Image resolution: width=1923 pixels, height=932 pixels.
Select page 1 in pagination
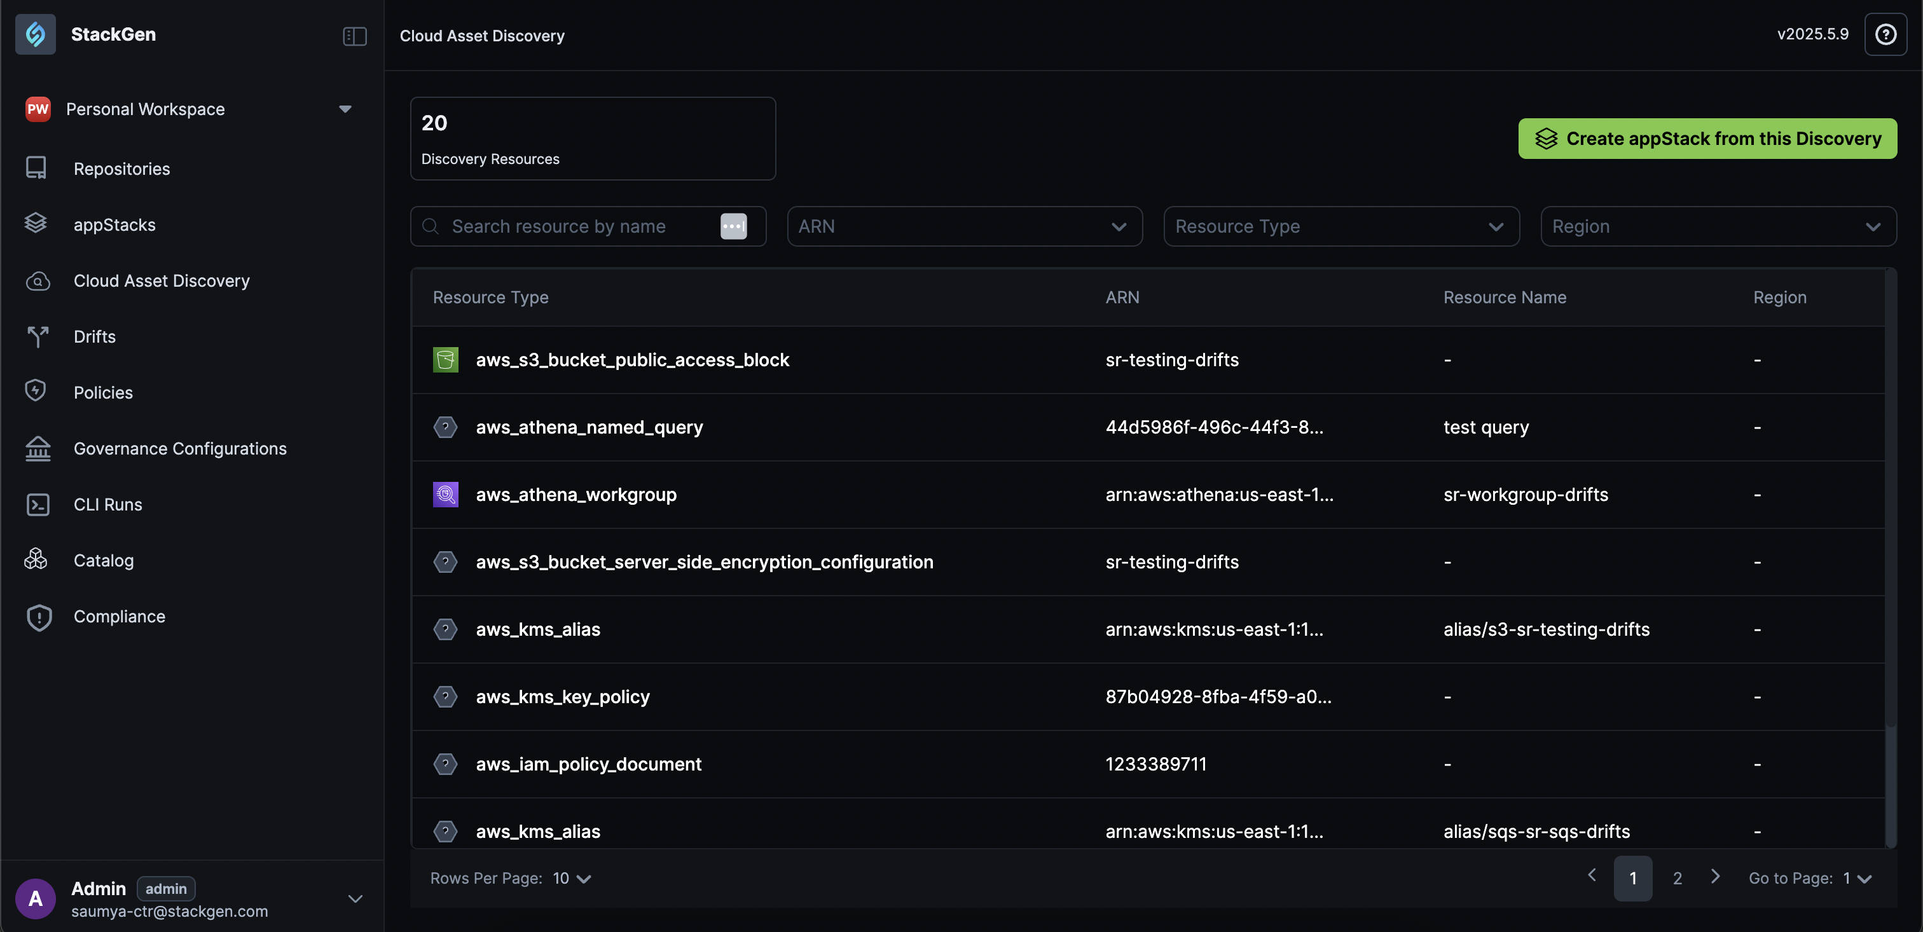point(1632,878)
